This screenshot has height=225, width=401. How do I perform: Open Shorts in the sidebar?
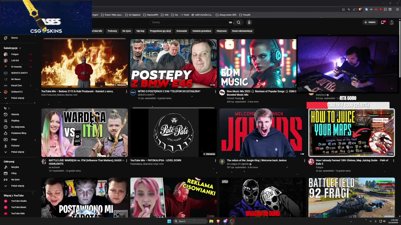14,38
